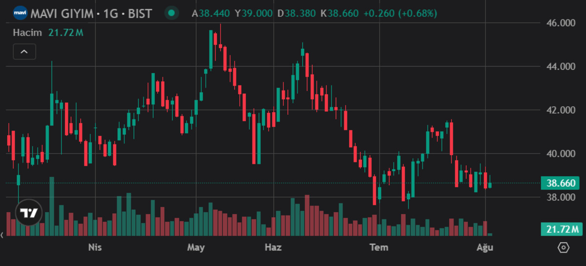Open chart settings hexagon icon
The height and width of the screenshot is (266, 586).
point(563,247)
